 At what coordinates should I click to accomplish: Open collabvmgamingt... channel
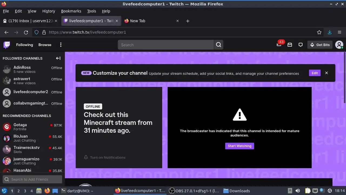(32, 103)
